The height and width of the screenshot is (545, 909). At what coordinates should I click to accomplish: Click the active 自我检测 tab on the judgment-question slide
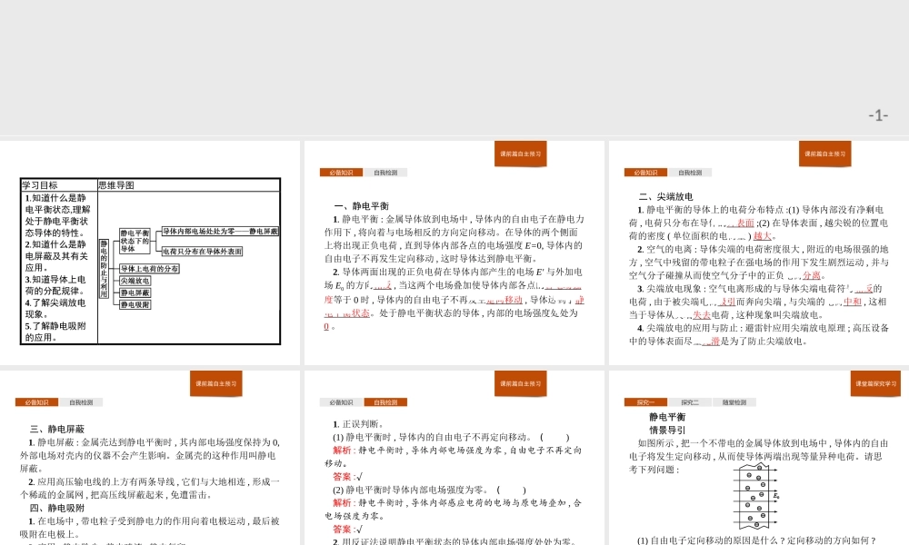click(386, 401)
